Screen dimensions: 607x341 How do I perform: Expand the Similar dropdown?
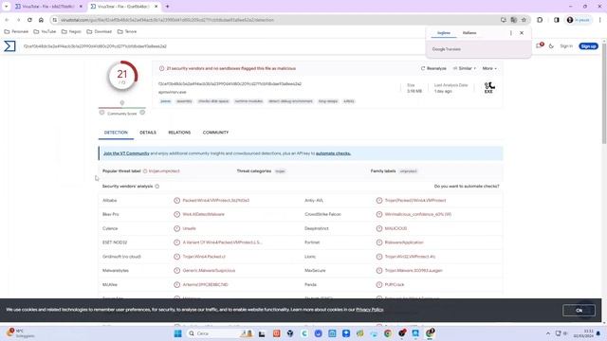tap(465, 68)
